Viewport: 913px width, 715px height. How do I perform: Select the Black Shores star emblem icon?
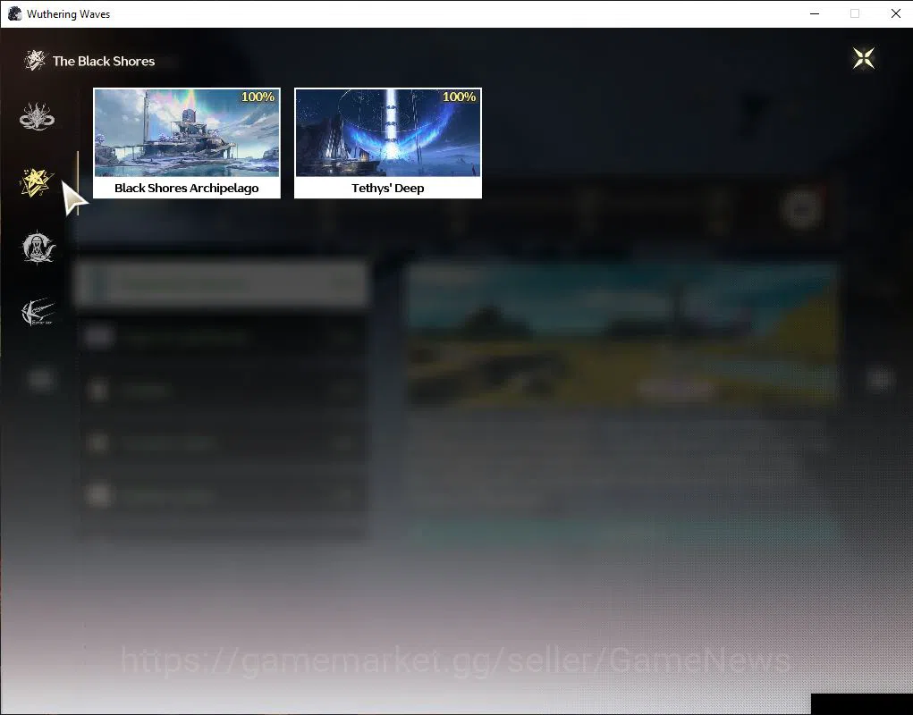coord(36,182)
